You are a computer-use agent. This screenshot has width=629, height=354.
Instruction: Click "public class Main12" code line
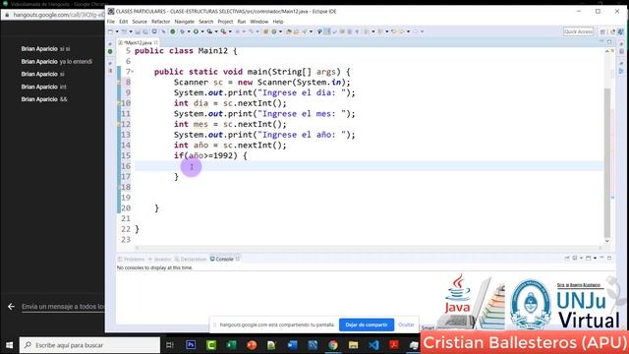186,51
